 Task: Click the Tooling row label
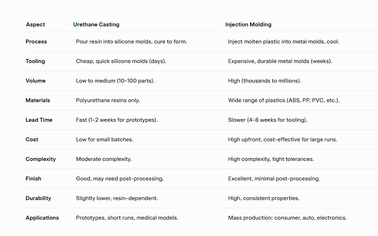click(35, 61)
